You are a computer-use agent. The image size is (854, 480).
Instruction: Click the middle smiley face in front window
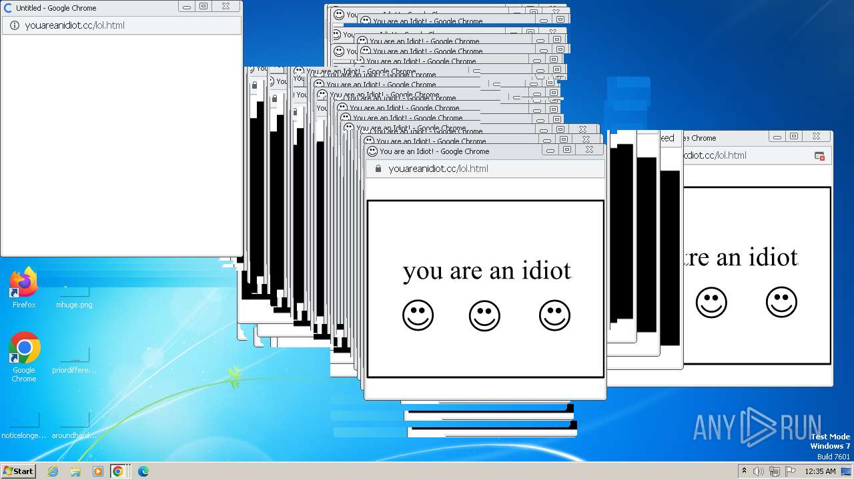pos(484,315)
